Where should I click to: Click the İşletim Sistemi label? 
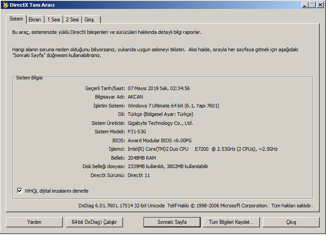click(x=109, y=106)
